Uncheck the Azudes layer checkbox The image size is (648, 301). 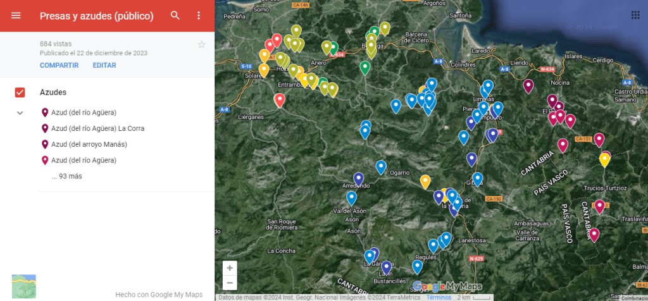[x=20, y=92]
